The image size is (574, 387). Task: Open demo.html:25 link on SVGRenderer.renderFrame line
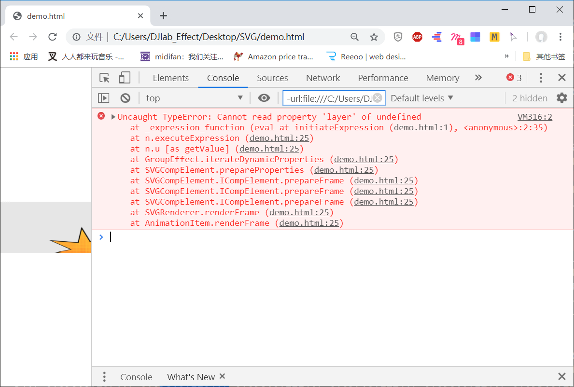click(x=299, y=212)
